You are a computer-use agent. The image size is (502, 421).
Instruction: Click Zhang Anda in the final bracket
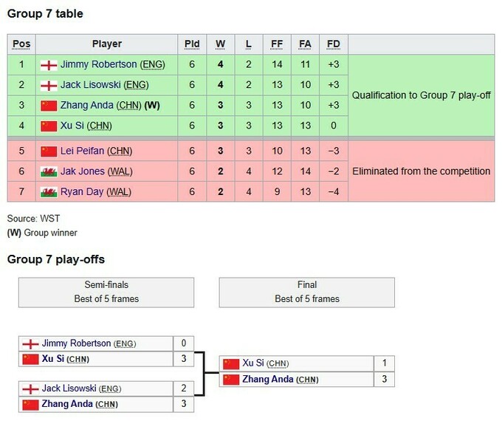point(268,379)
